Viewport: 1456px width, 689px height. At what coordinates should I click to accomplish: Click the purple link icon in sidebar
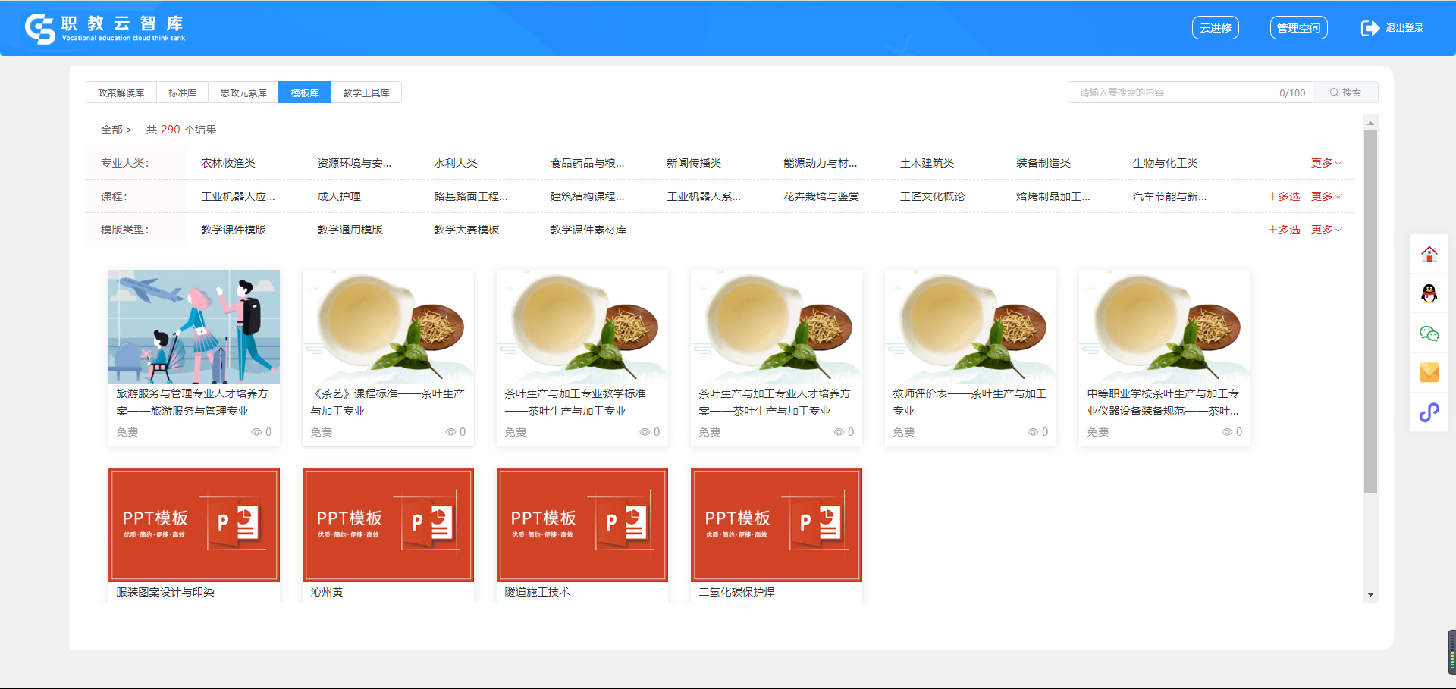(1429, 412)
